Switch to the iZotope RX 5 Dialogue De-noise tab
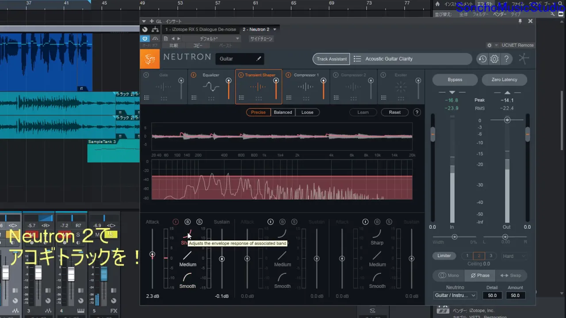 click(x=202, y=30)
